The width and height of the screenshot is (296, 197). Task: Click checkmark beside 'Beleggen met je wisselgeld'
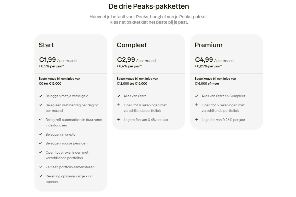click(x=41, y=96)
